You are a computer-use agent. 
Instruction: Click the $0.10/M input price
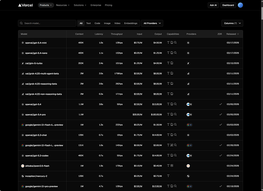click(x=138, y=166)
